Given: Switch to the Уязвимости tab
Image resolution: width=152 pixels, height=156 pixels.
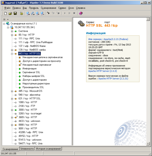Looking at the screenshot, I should (x=27, y=149).
